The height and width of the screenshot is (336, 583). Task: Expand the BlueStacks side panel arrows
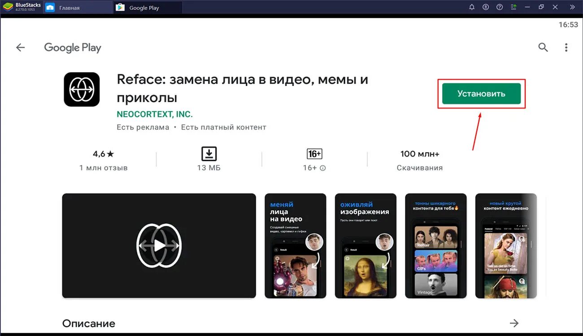(573, 7)
